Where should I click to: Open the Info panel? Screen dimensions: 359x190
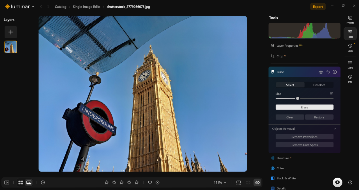(x=350, y=79)
